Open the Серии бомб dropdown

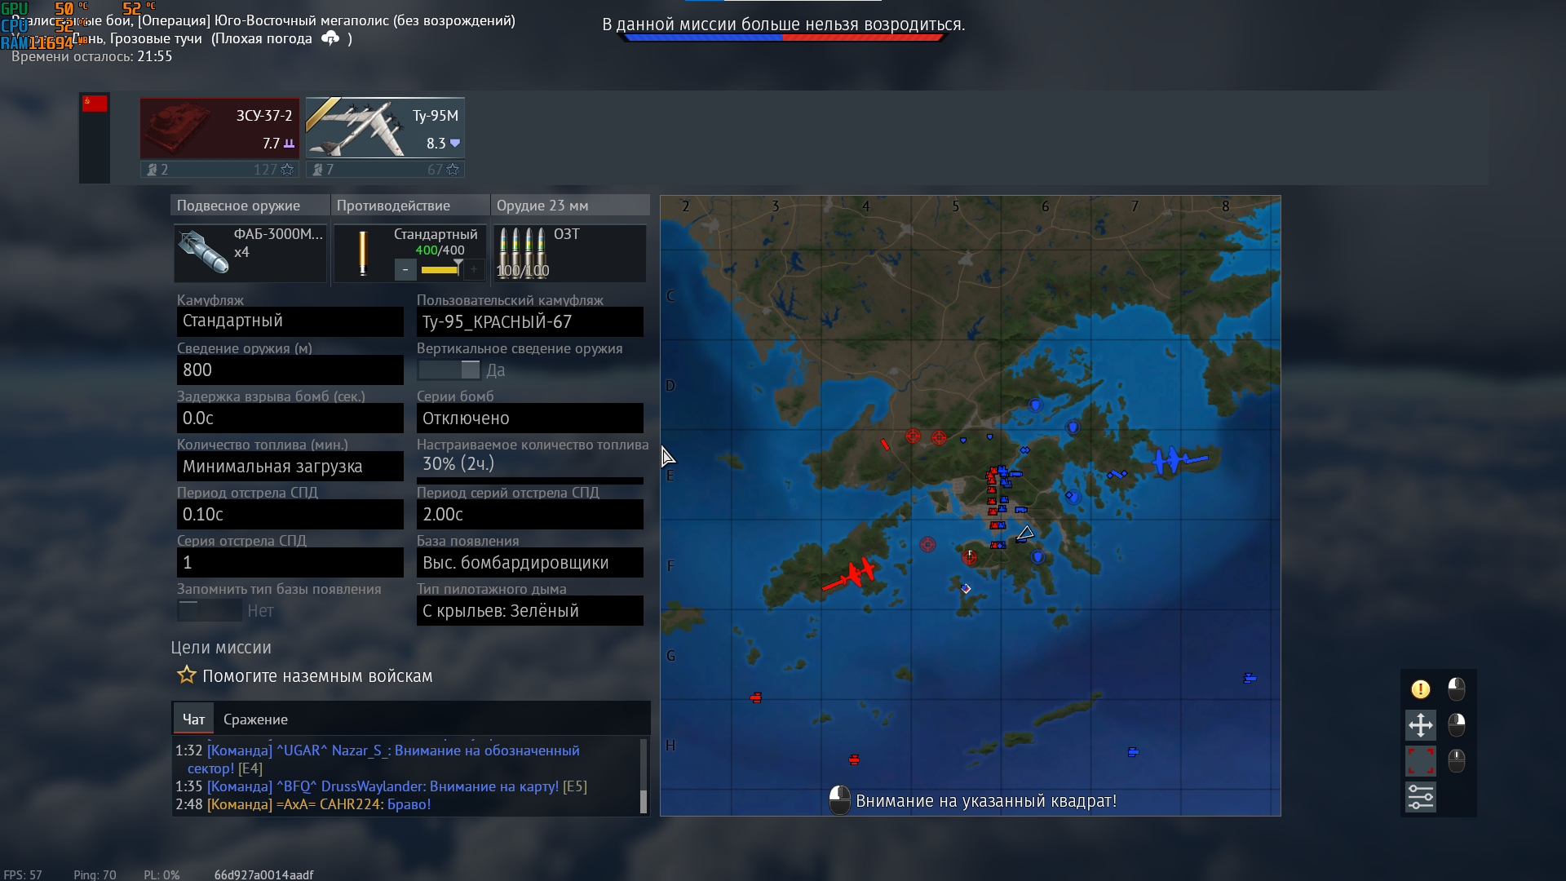[x=529, y=418]
